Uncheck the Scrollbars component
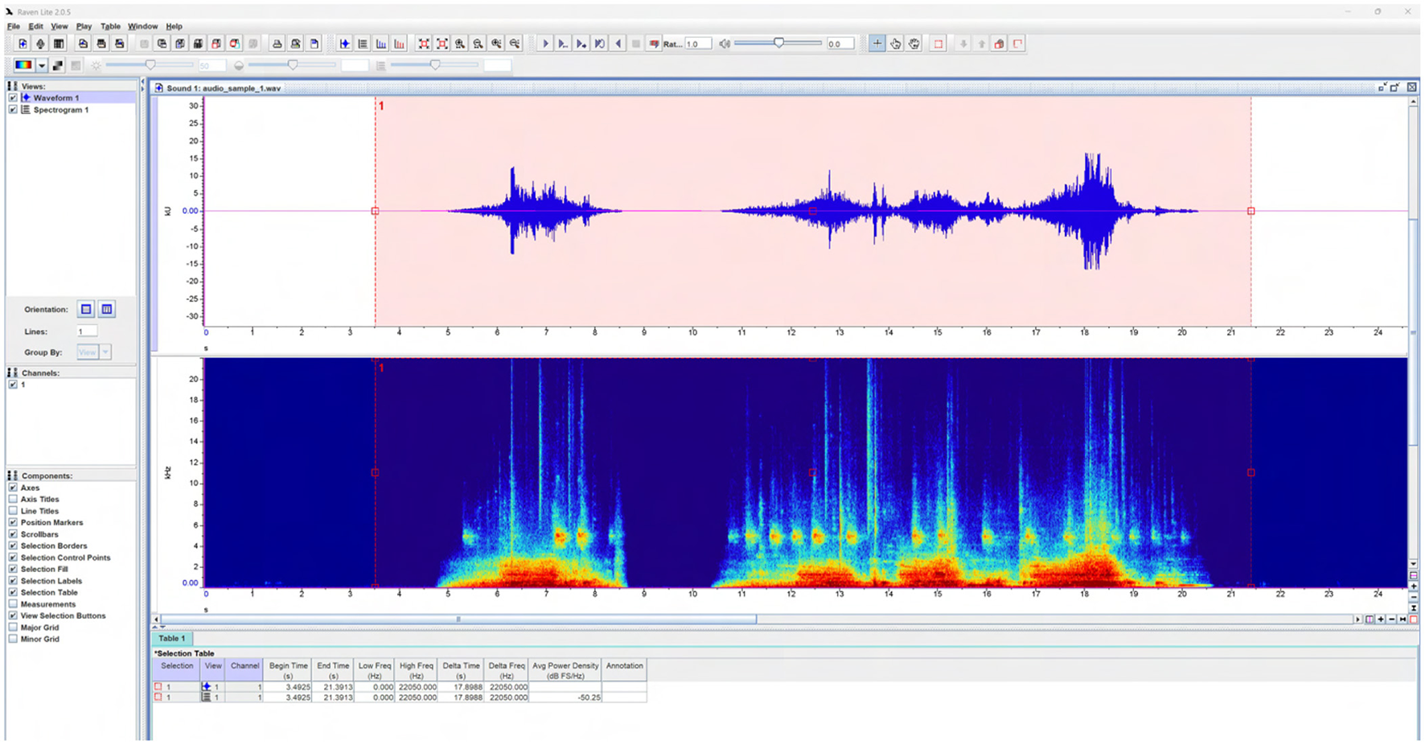The width and height of the screenshot is (1425, 745). click(x=13, y=533)
